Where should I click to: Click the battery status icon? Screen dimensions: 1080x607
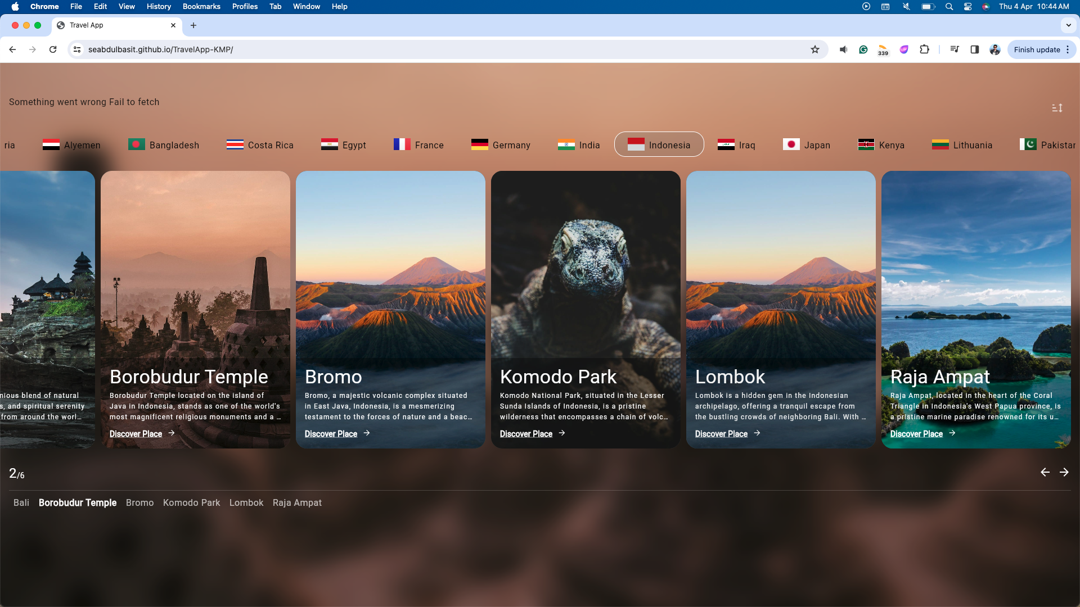pyautogui.click(x=928, y=7)
